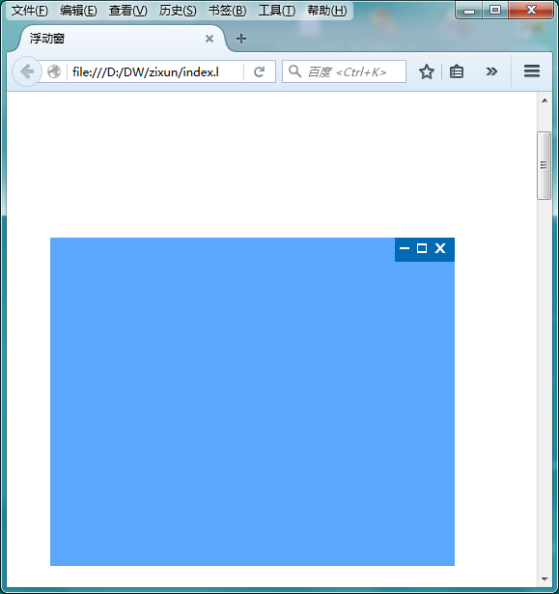Open the 历史(S) menu
The width and height of the screenshot is (559, 594).
point(178,11)
